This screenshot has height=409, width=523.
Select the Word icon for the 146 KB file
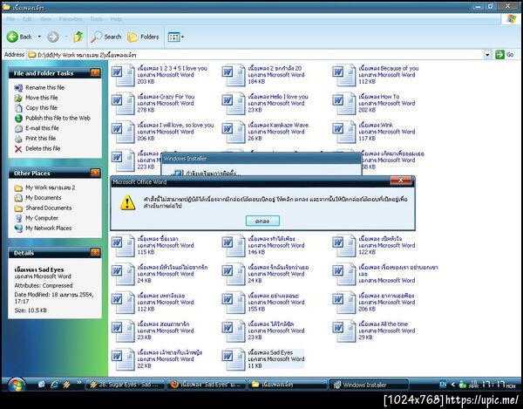[x=234, y=246]
